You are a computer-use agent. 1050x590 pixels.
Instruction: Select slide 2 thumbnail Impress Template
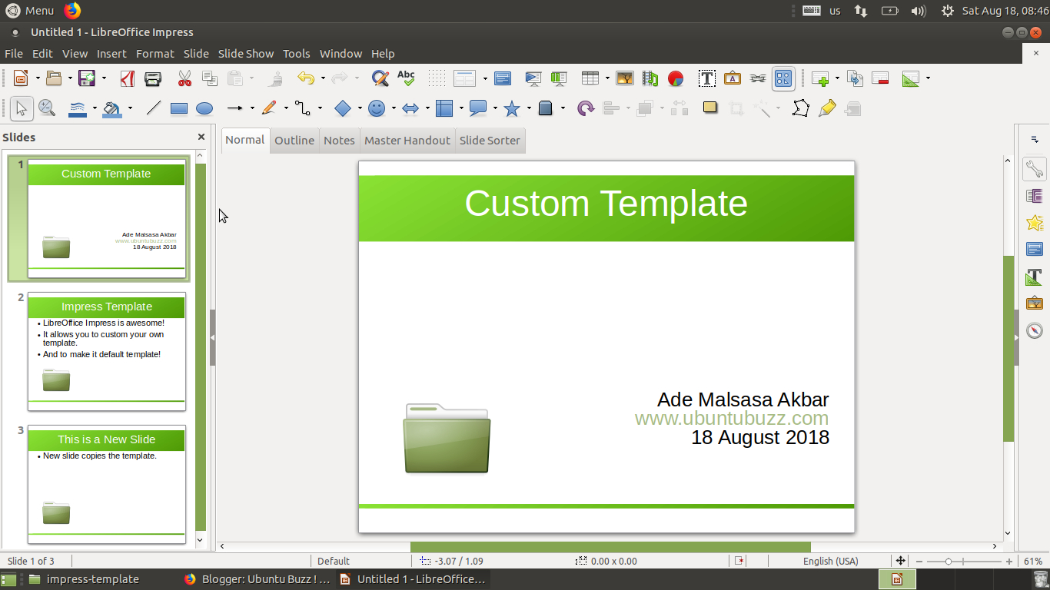(107, 351)
